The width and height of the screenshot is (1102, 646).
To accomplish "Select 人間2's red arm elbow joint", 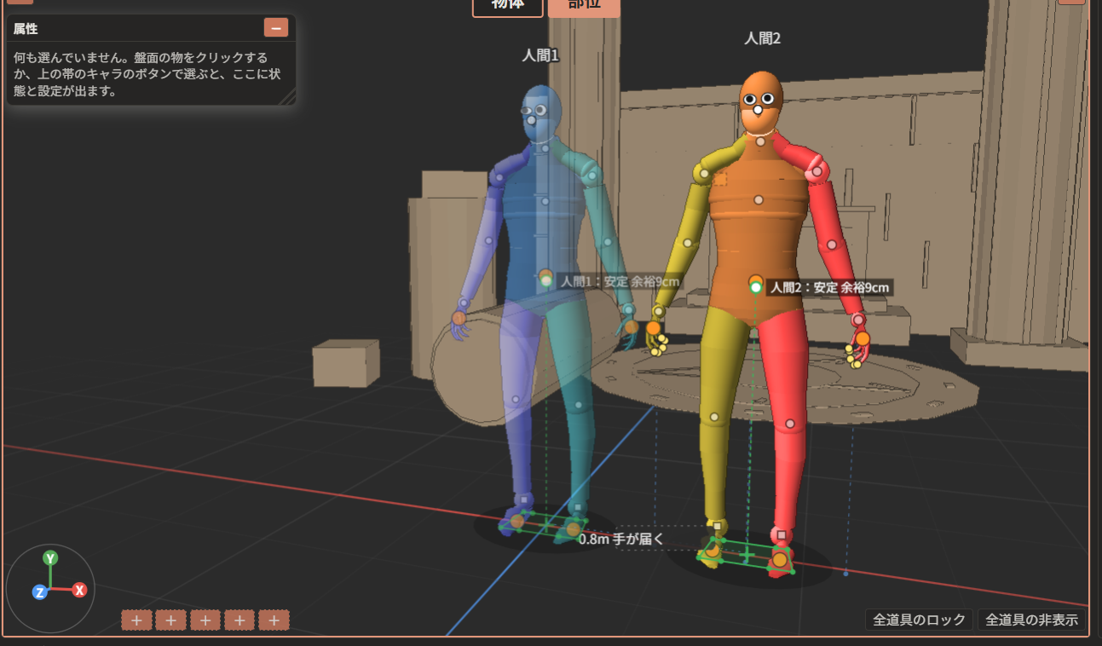I will [831, 246].
